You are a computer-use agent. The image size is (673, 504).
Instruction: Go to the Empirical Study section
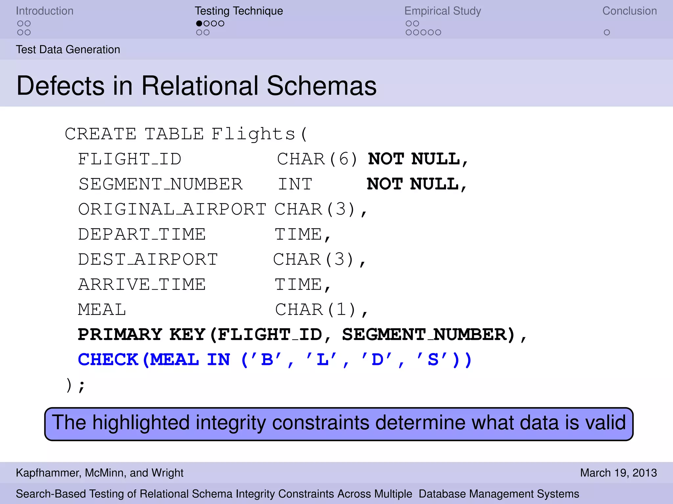443,11
